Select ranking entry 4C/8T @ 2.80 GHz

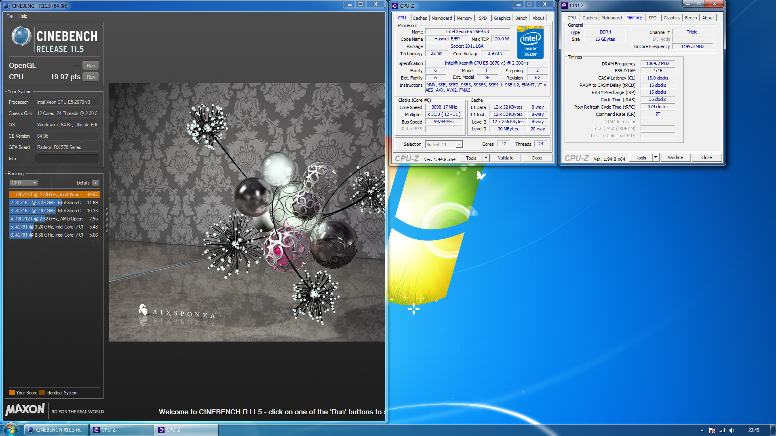pyautogui.click(x=54, y=235)
